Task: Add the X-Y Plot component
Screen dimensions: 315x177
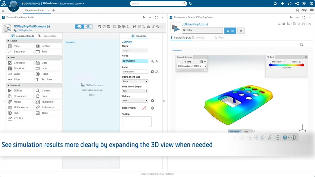Action: click(20, 118)
